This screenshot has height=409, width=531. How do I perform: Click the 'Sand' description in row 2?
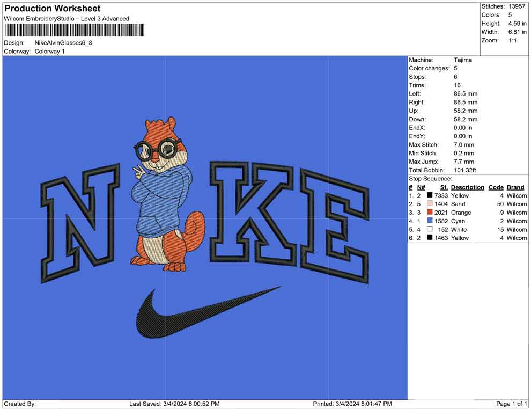pos(458,204)
